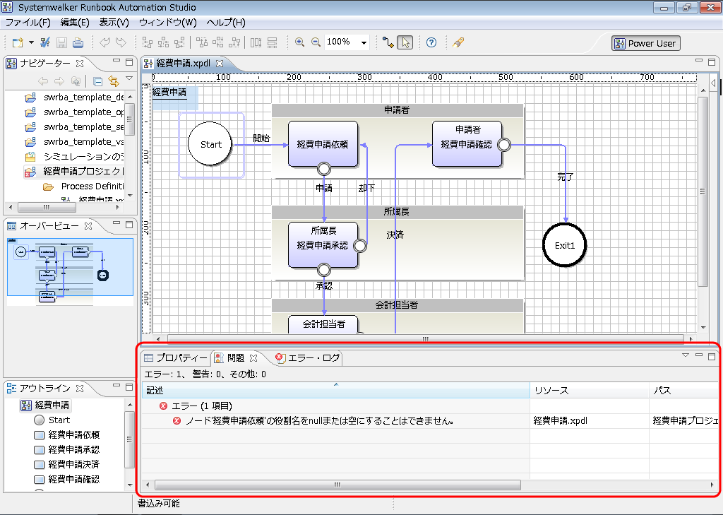Select swrba_template_vs project in navigator
Screen dimensions: 723x515
tap(83, 142)
